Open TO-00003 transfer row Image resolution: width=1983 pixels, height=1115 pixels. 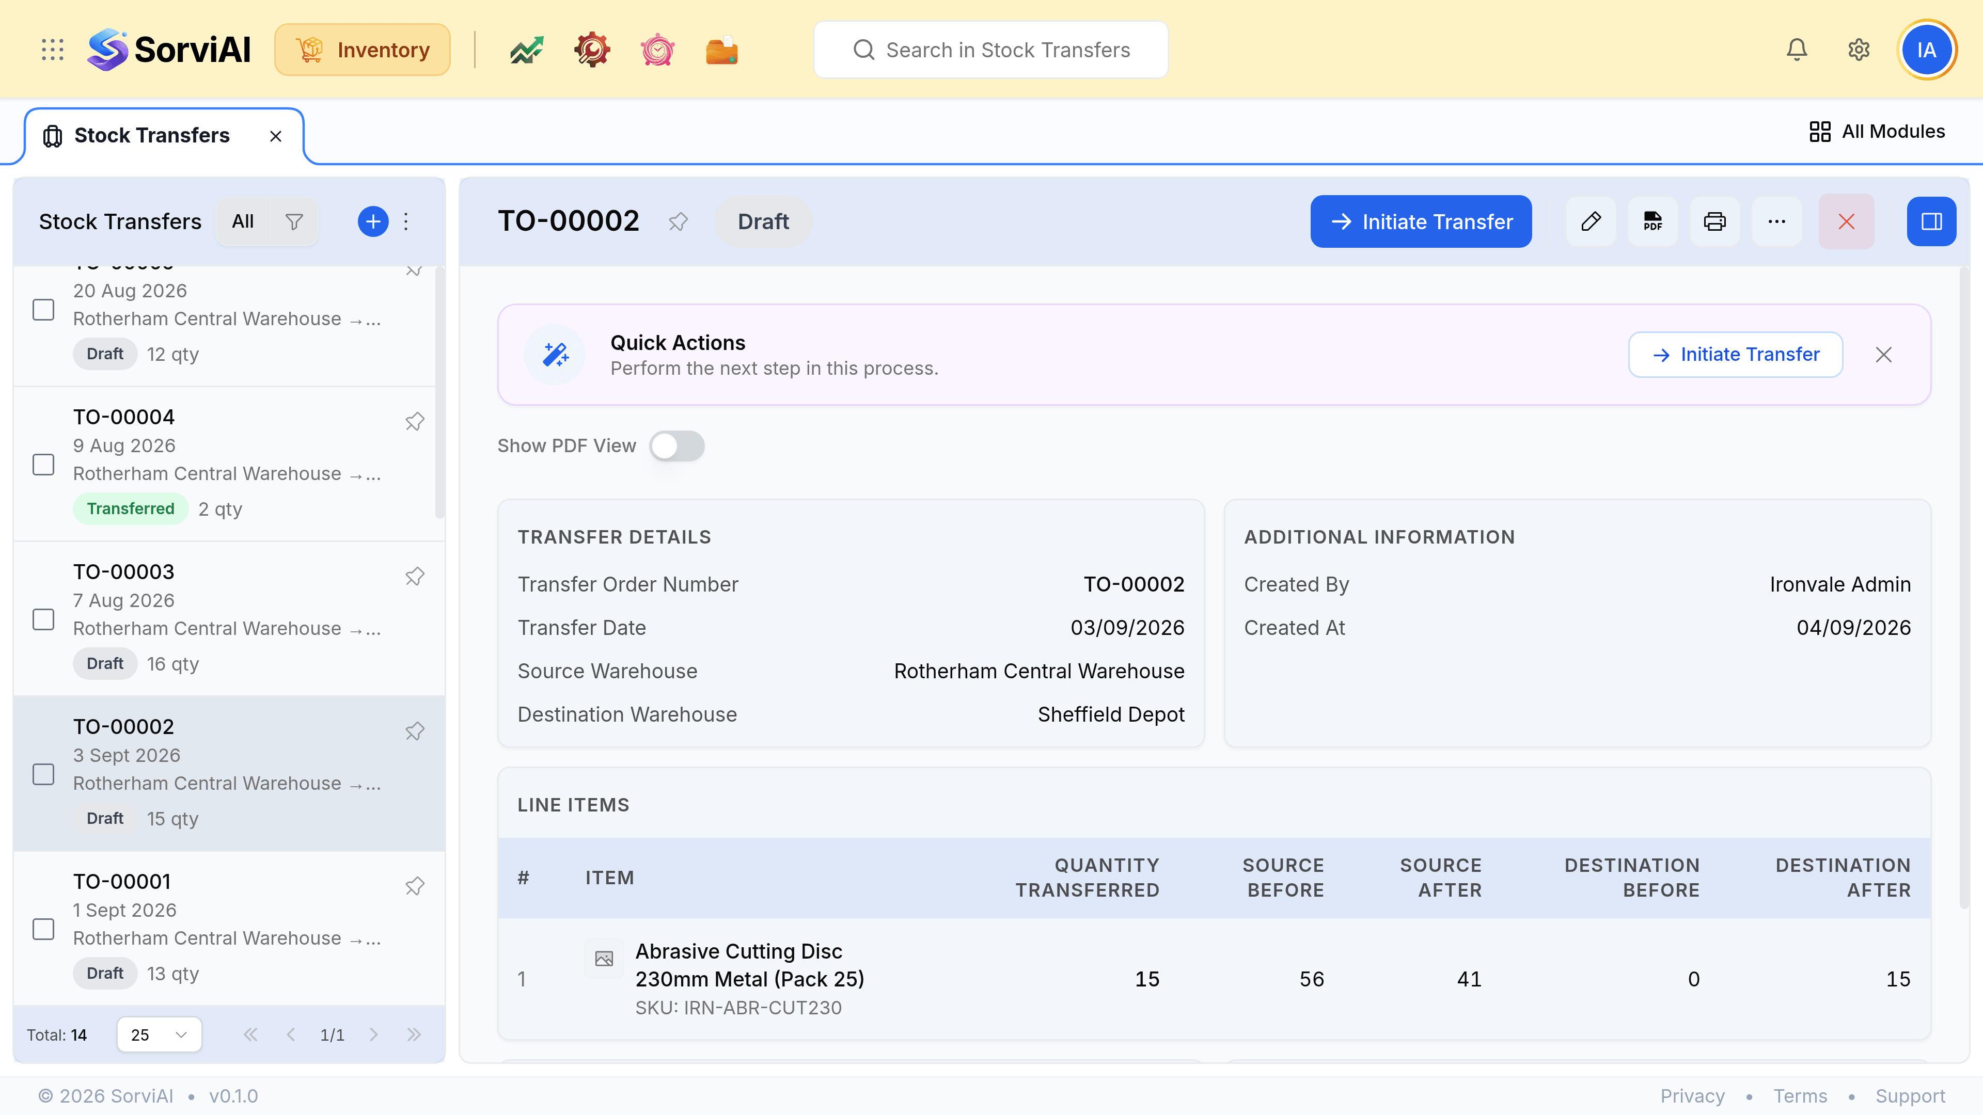(229, 619)
